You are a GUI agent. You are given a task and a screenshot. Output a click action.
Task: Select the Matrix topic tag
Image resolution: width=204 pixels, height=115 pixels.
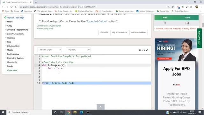(x=10, y=50)
